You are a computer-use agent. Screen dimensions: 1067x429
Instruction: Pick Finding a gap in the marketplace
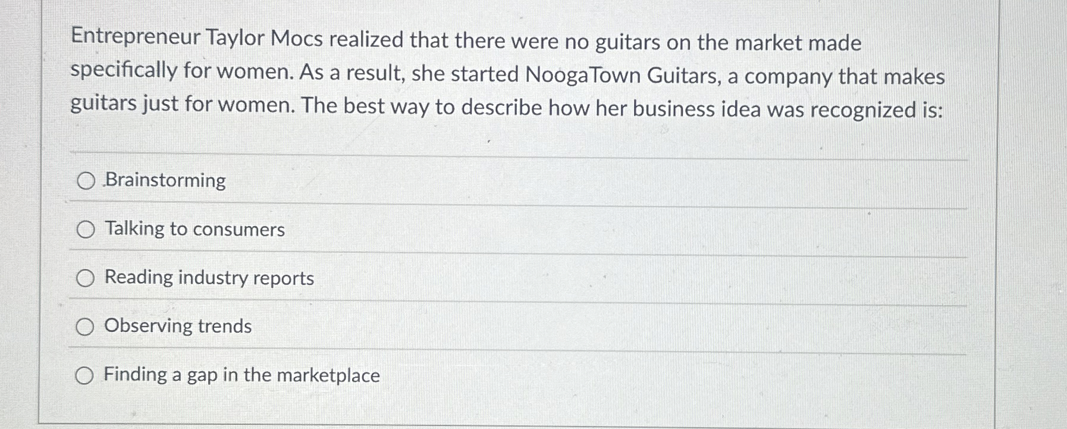(85, 375)
